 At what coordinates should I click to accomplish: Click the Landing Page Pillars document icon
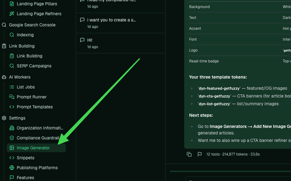point(12,4)
